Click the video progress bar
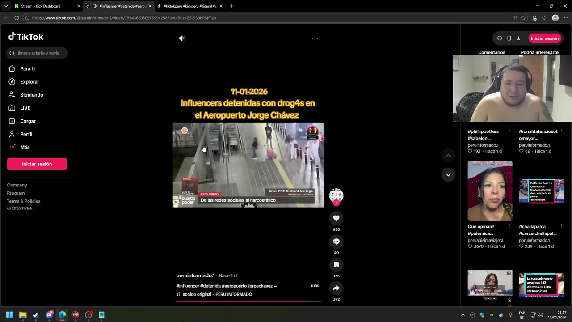Viewport: 572px width, 322px height. (248, 301)
